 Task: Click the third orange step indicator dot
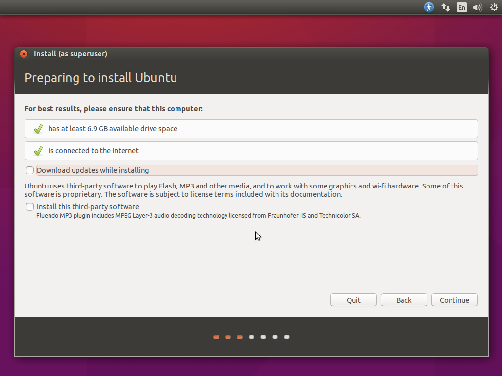(239, 337)
